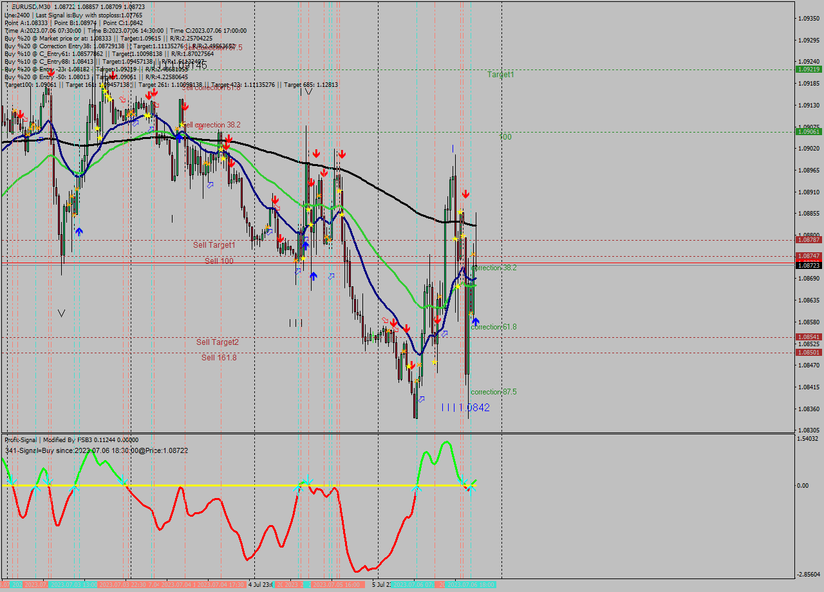Click the blue up arrow on the far left candles
The height and width of the screenshot is (592, 824).
tap(79, 230)
